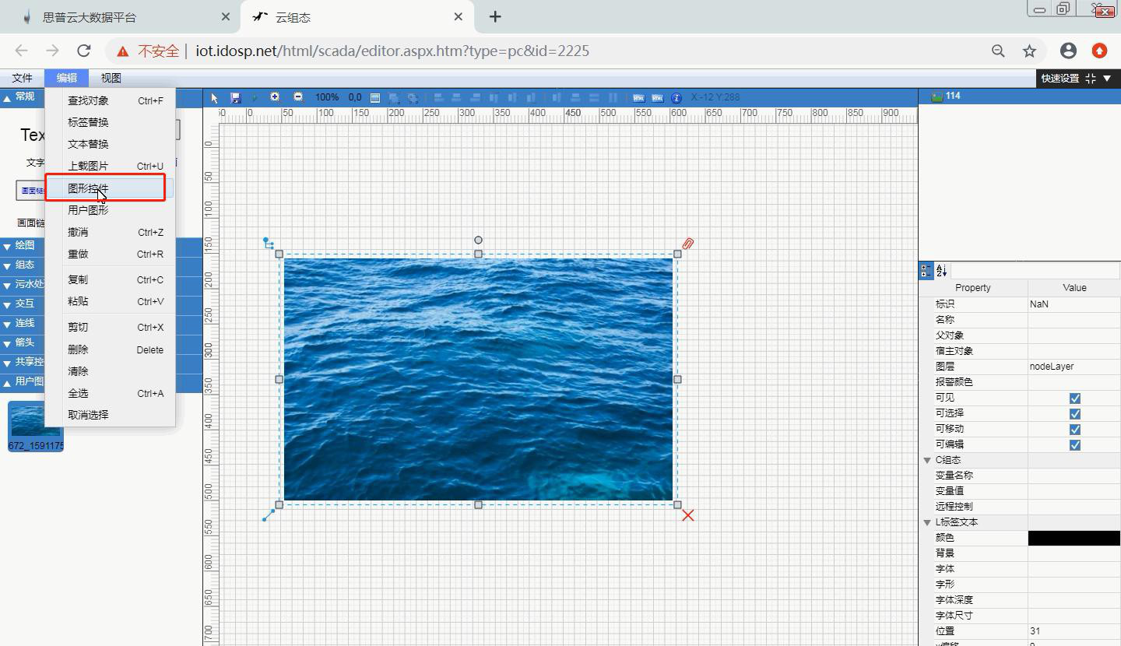Uncheck the 可见 visibility checkbox
The width and height of the screenshot is (1121, 646).
click(x=1074, y=398)
